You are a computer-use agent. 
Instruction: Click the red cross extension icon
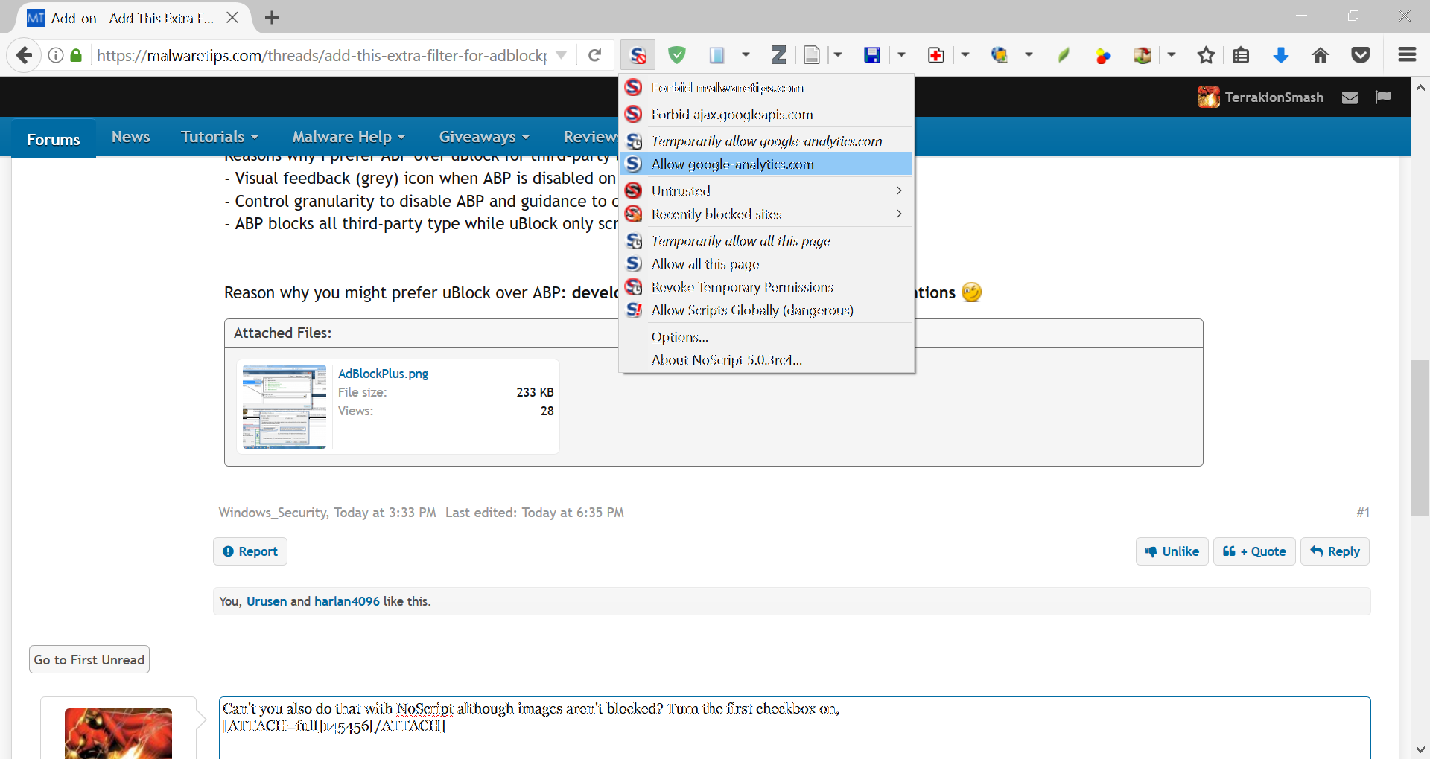pos(935,55)
